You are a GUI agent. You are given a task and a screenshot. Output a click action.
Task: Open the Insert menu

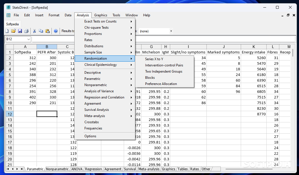point(39,15)
